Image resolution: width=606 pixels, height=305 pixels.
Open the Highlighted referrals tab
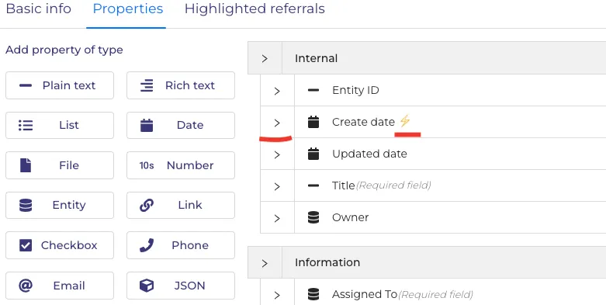click(x=255, y=9)
